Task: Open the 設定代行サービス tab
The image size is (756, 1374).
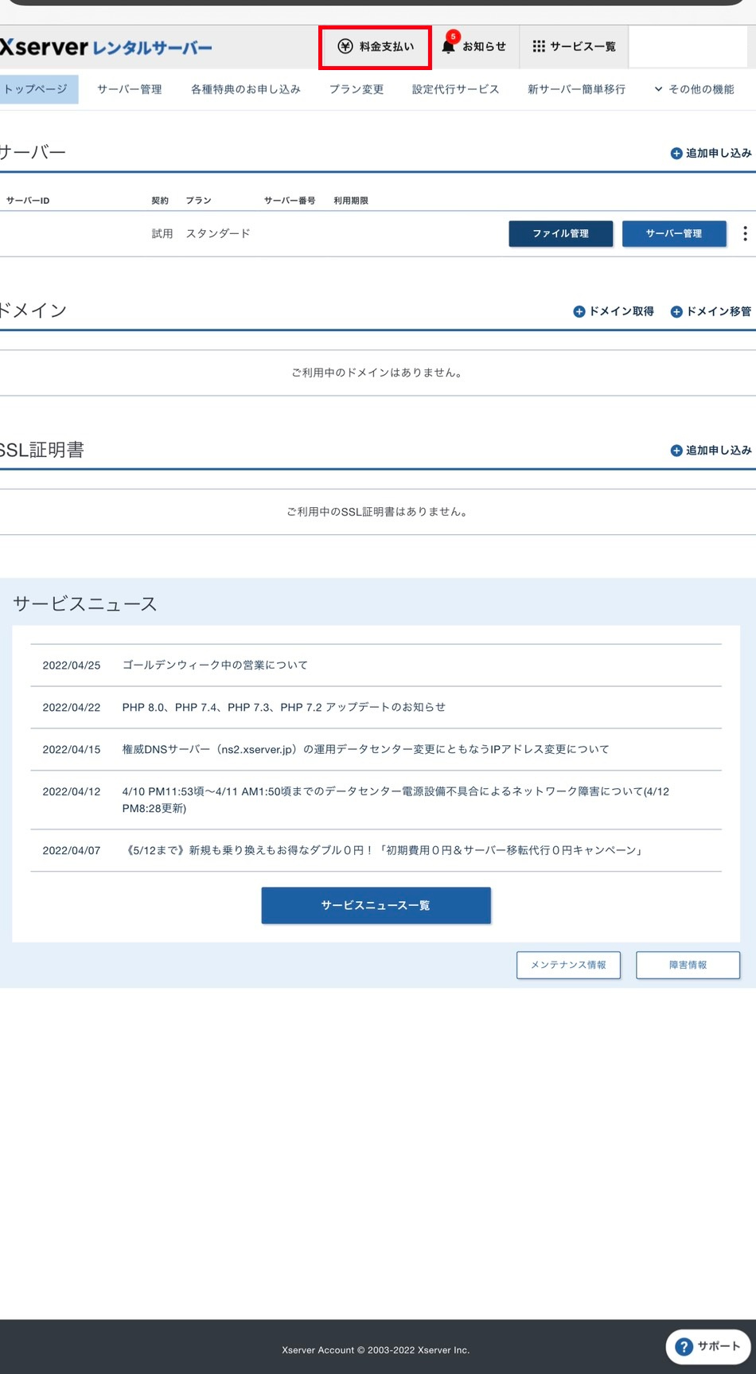Action: point(455,89)
